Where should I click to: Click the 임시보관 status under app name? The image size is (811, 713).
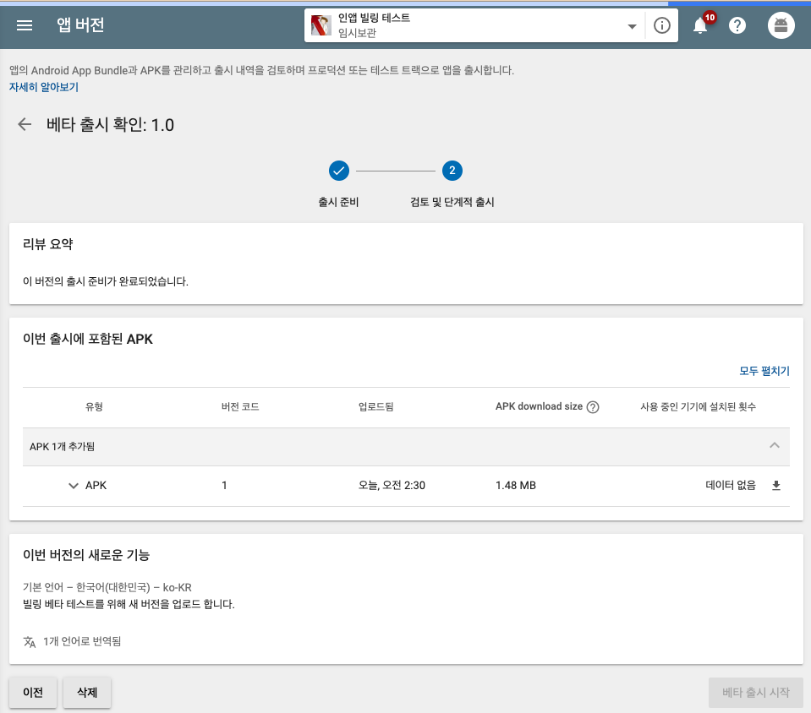click(x=358, y=33)
